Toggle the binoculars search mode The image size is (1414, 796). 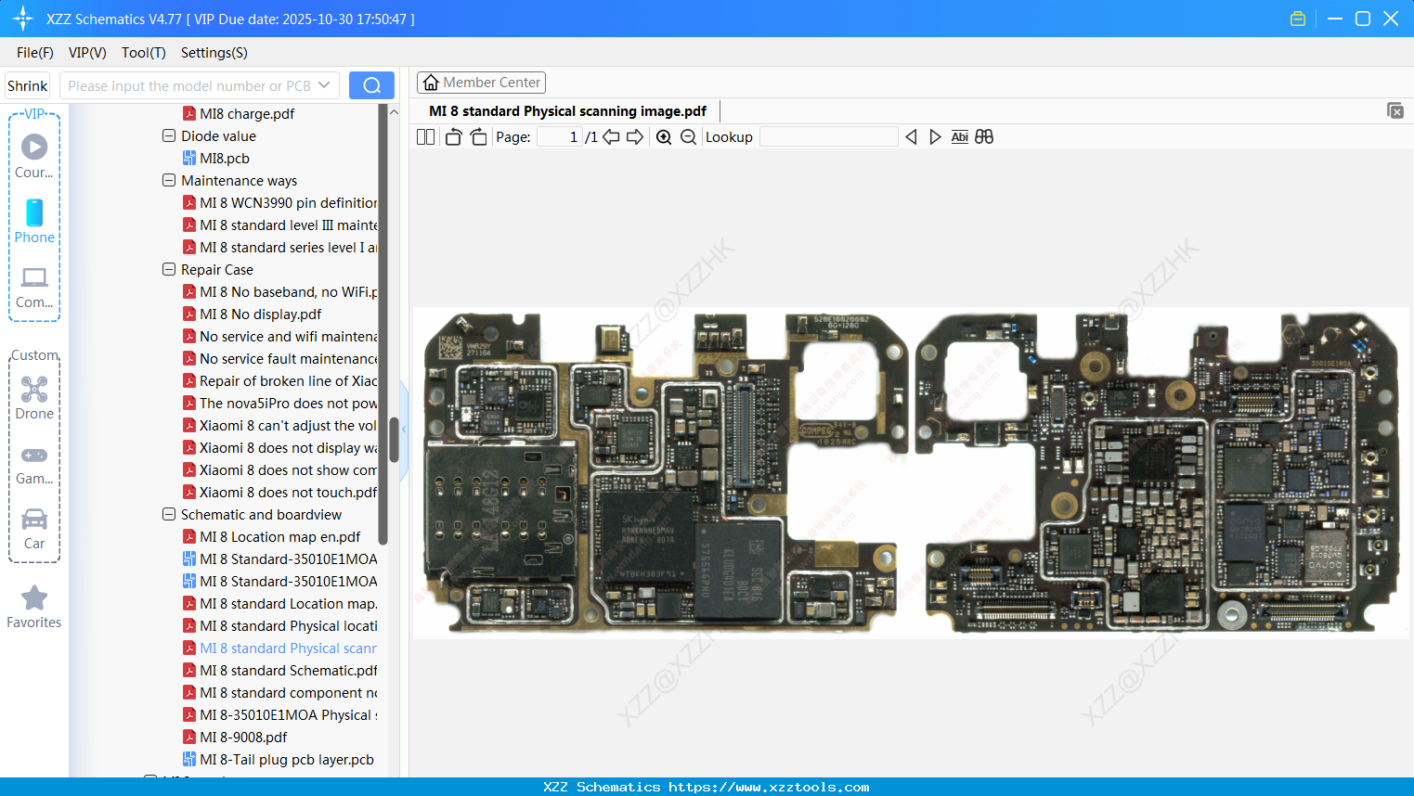pos(983,136)
